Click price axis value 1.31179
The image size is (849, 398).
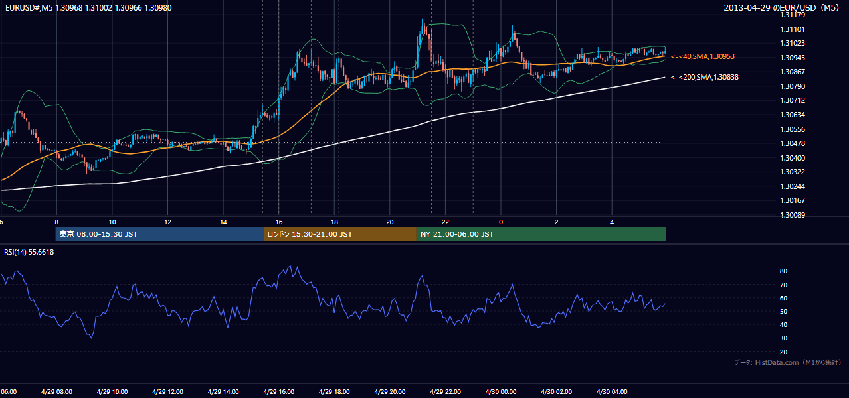tap(793, 15)
